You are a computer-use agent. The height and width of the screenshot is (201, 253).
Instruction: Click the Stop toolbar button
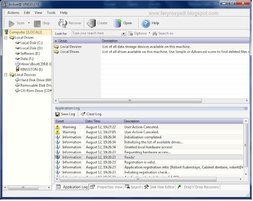coord(42,24)
